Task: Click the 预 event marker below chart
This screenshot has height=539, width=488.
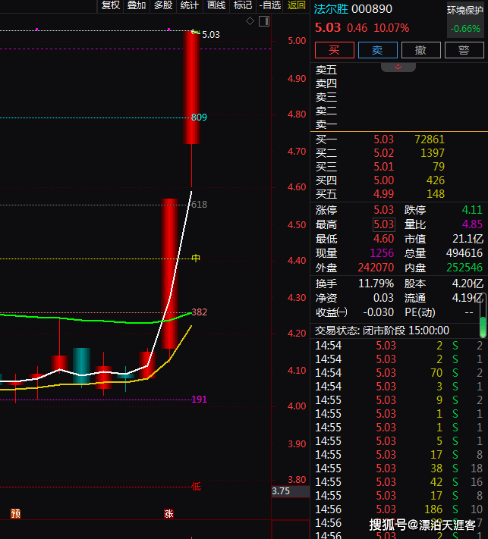Action: pos(15,513)
